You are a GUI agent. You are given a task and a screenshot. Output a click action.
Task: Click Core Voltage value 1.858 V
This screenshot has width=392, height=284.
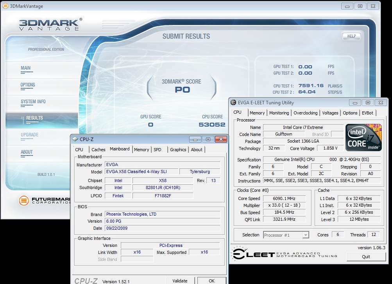tap(330, 148)
